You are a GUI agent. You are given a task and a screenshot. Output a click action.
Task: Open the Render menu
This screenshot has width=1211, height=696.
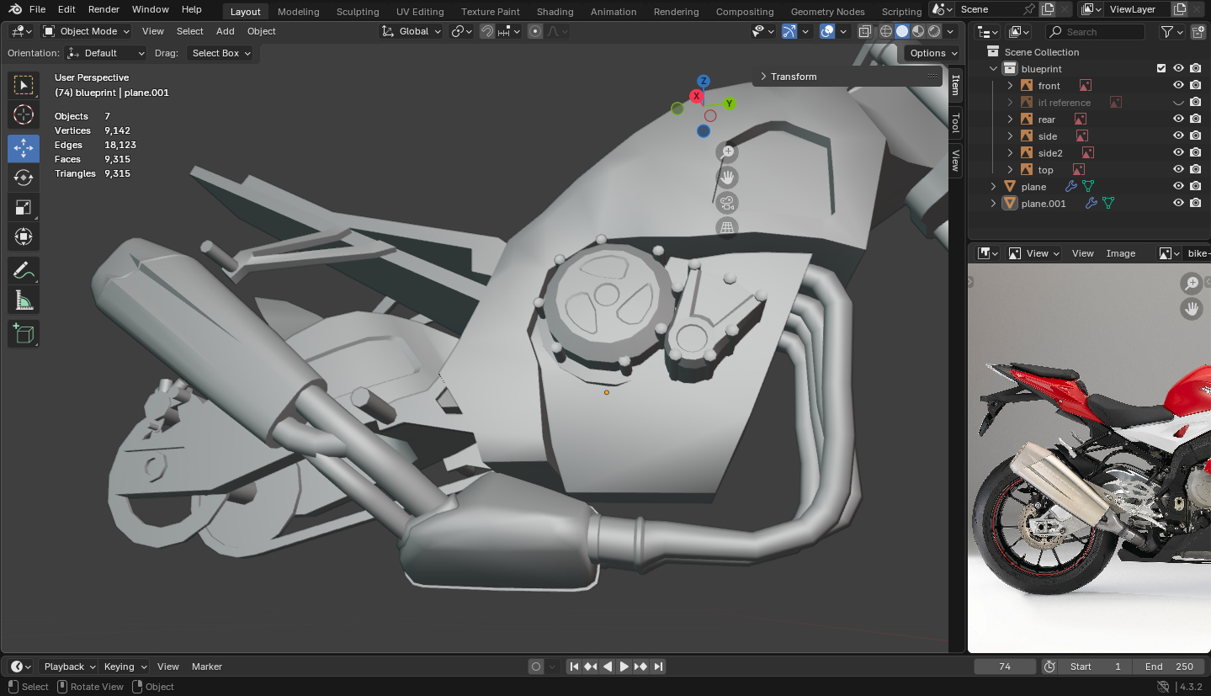tap(104, 9)
